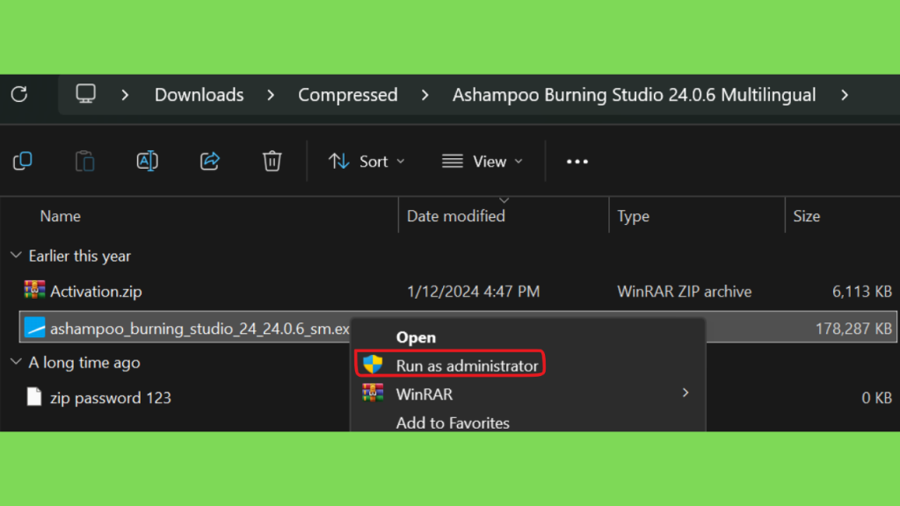Open the chevron after the PC icon

pos(125,95)
